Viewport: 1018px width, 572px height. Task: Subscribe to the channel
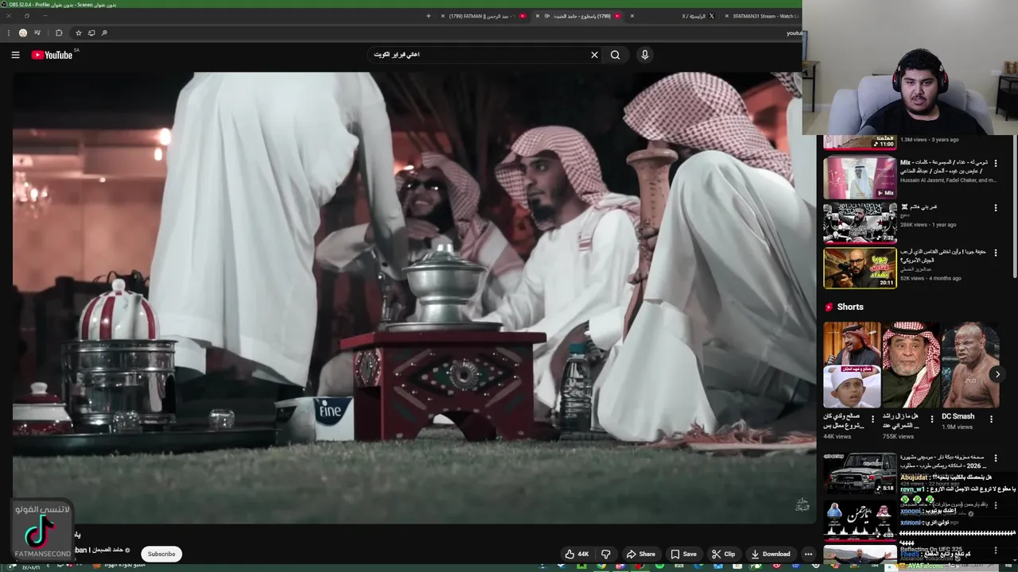[161, 554]
